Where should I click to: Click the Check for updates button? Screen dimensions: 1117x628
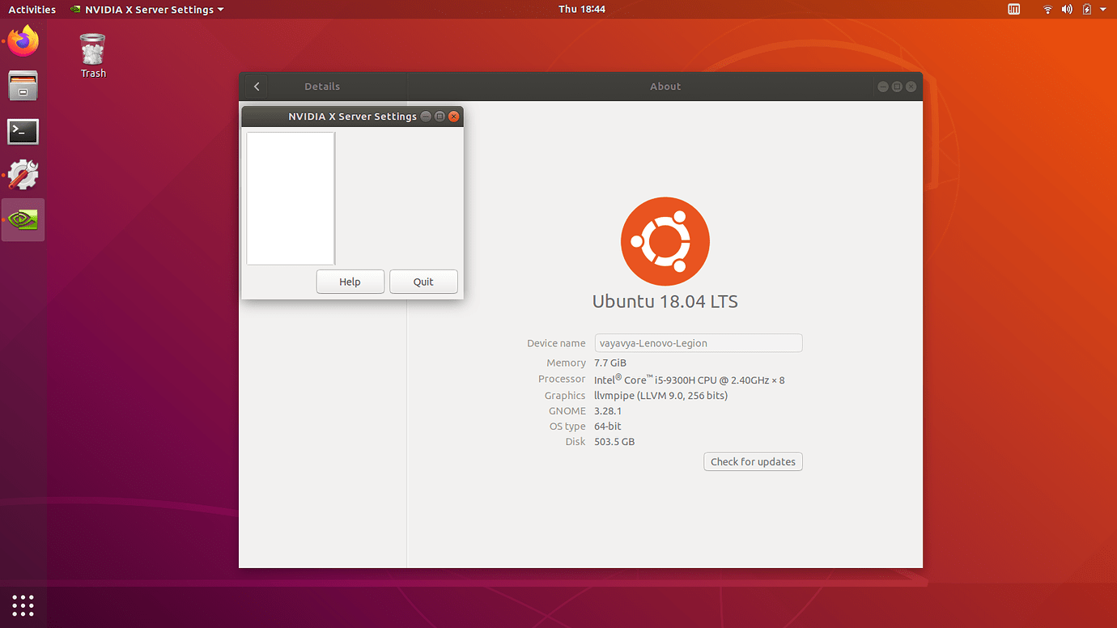pos(753,462)
